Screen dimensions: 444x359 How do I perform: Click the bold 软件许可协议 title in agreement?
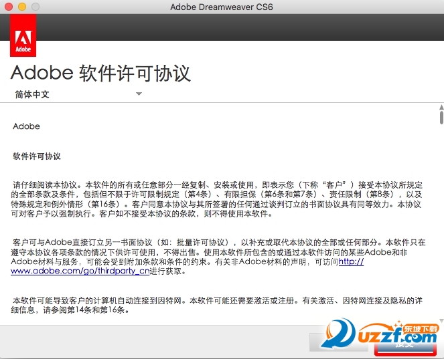point(37,156)
